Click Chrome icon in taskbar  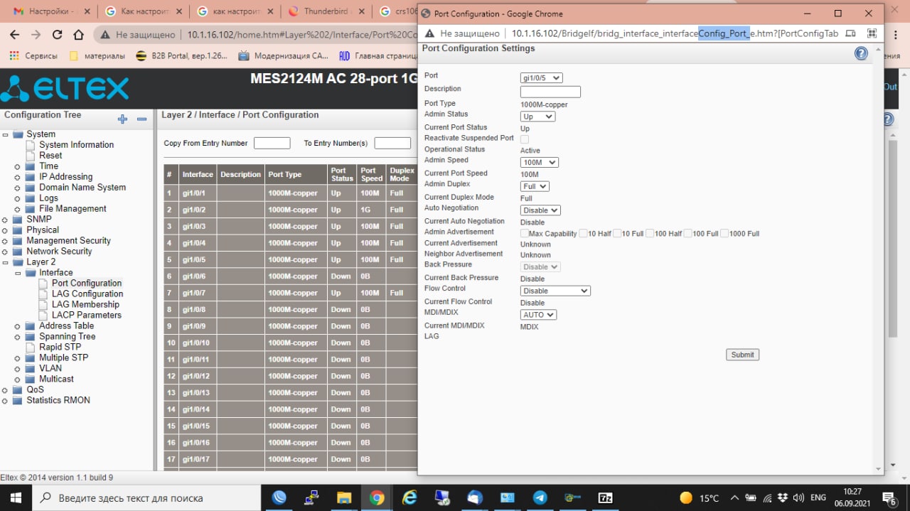pos(377,497)
